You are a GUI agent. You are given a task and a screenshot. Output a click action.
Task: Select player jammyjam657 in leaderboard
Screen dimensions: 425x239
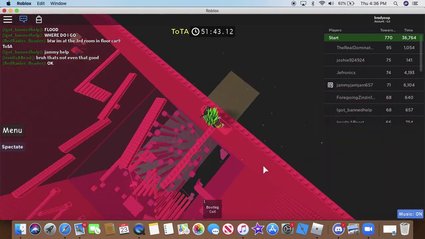point(372,85)
